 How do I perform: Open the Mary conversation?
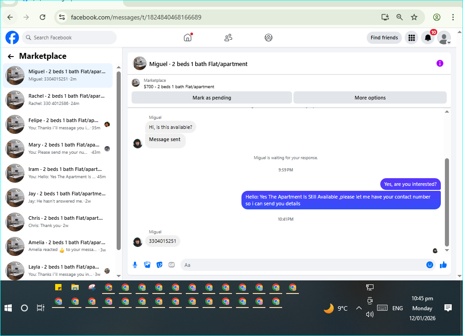58,148
